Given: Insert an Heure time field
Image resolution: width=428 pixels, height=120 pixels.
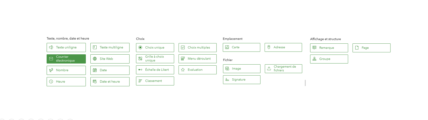Looking at the screenshot, I should click(x=66, y=82).
